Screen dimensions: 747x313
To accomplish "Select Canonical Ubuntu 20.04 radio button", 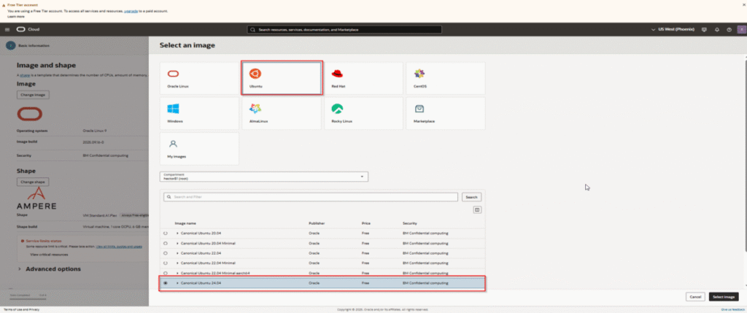I will 166,233.
